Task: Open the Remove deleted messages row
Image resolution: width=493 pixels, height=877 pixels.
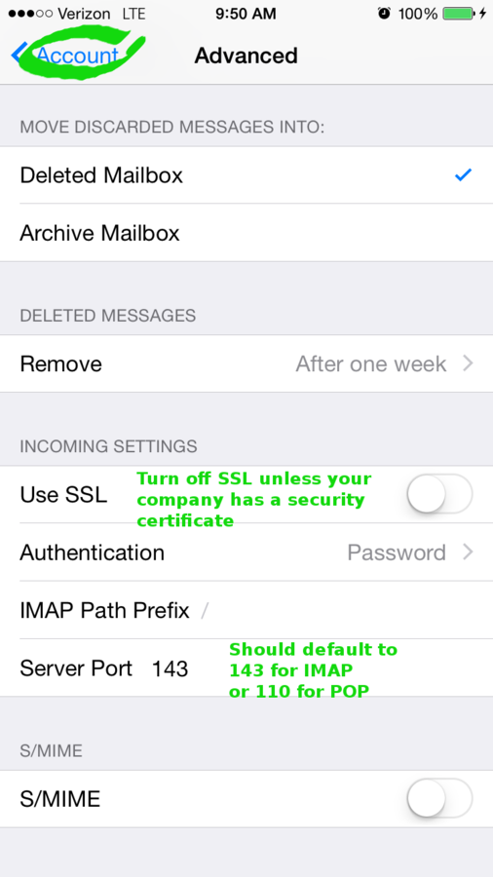Action: coord(246,364)
